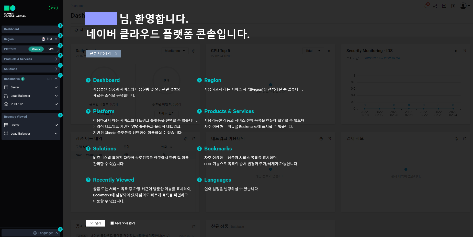Screen dimensions: 473x237
Task: Click the Dashboard breadcrumb at top
Action: tap(78, 6)
